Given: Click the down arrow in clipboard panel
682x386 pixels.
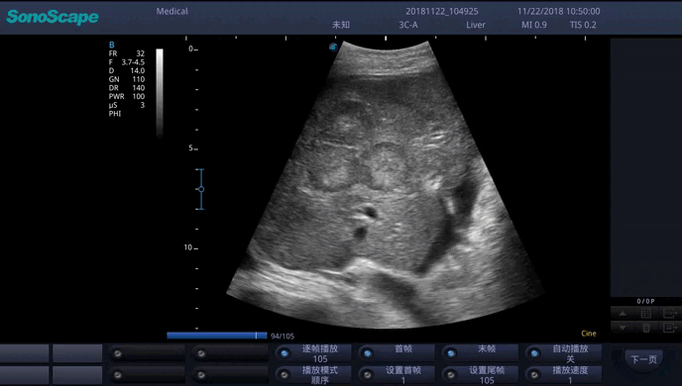Looking at the screenshot, I should pyautogui.click(x=623, y=328).
